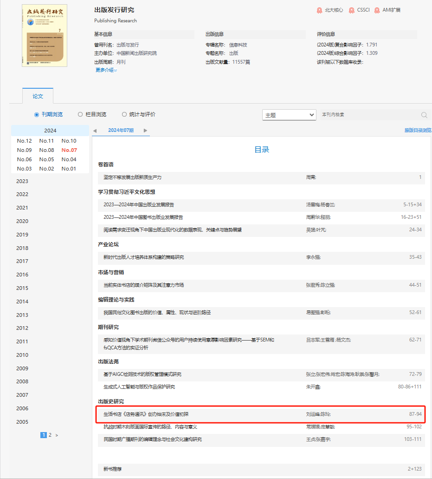Go to next issue arrow
The height and width of the screenshot is (479, 432).
[x=145, y=131]
